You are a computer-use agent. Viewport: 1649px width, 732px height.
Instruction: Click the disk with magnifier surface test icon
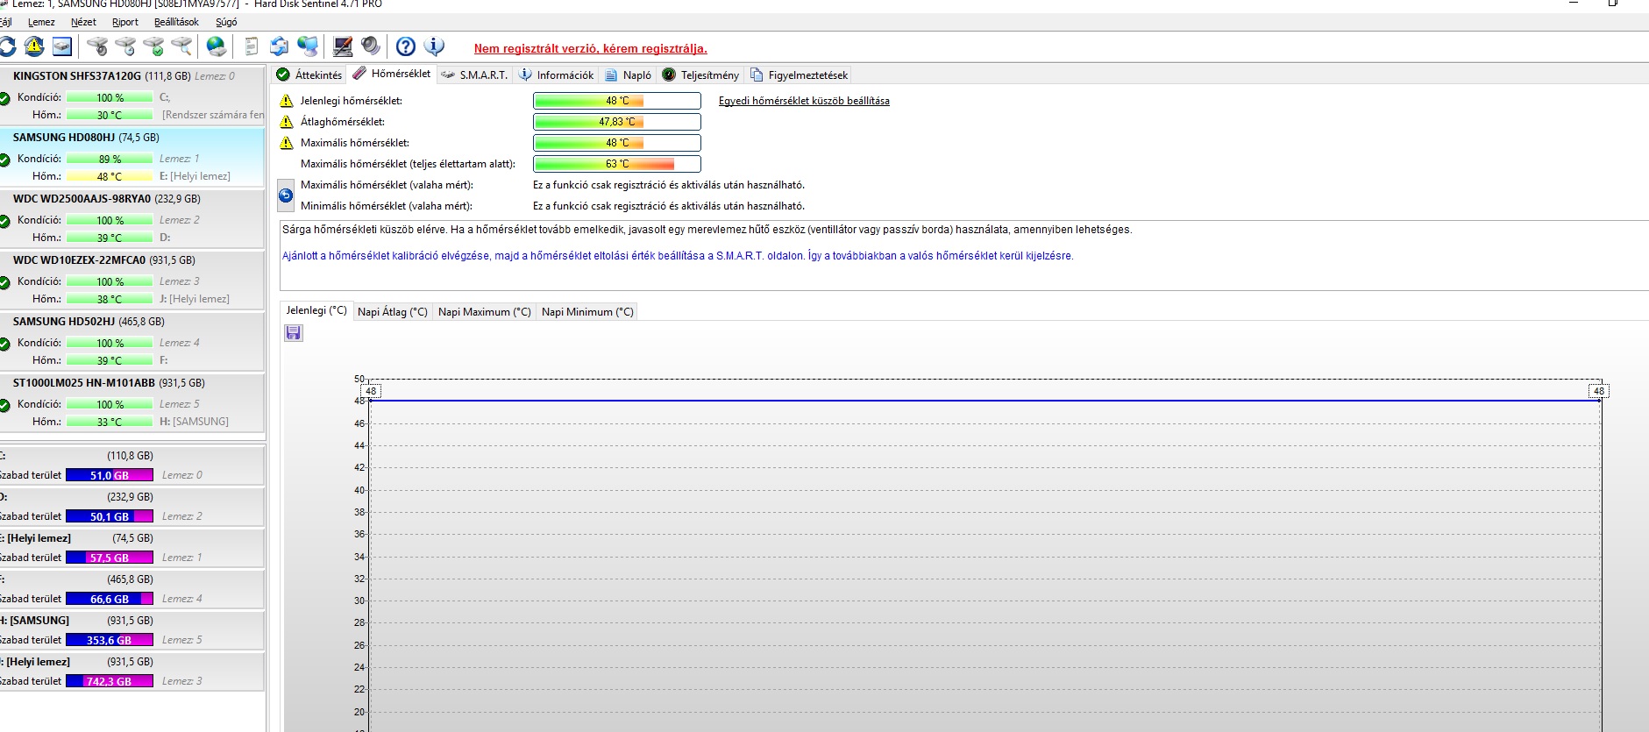click(181, 46)
